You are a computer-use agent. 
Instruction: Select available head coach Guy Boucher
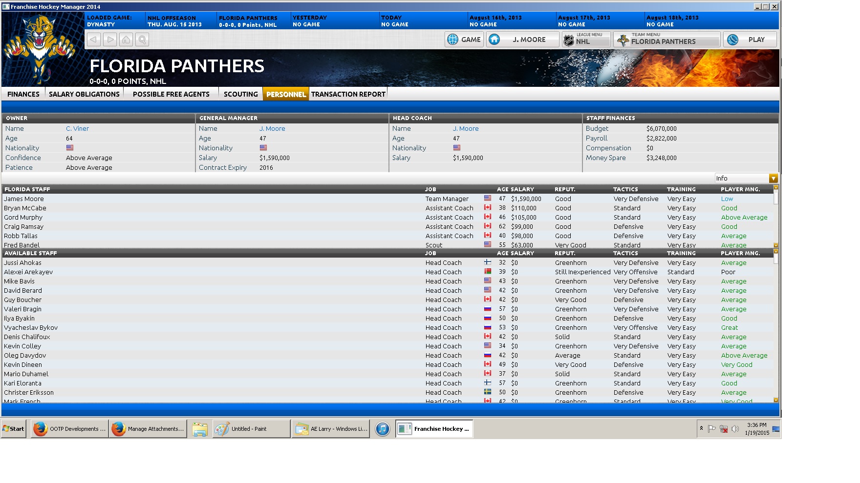pos(23,300)
